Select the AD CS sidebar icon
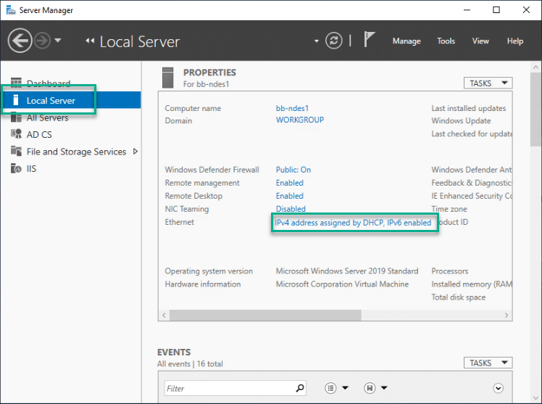Screen dimensions: 542x404 (16, 134)
